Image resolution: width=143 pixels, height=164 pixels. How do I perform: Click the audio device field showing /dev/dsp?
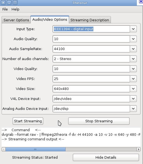click(x=91, y=109)
